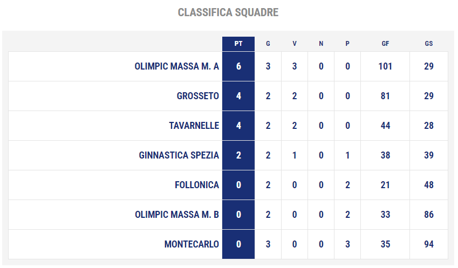Open the OLIMPIC MASSA M. B team
The height and width of the screenshot is (268, 458).
pos(177,215)
